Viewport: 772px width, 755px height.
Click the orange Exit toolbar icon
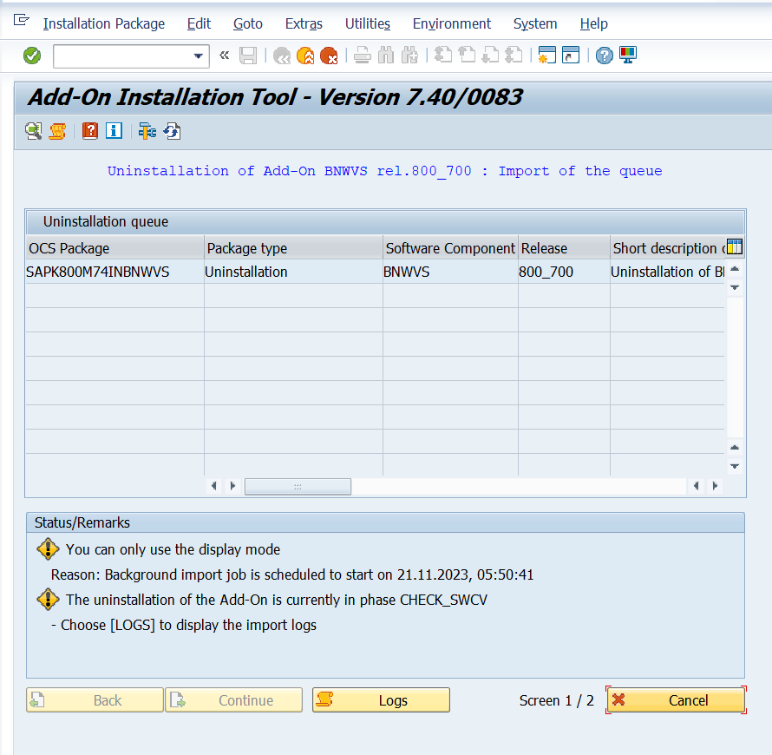(305, 56)
